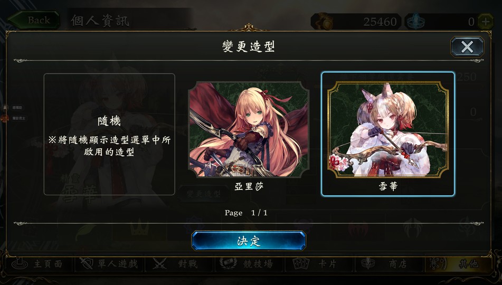Image resolution: width=502 pixels, height=285 pixels.
Task: Click the blue crystal ring icon
Action: click(415, 22)
